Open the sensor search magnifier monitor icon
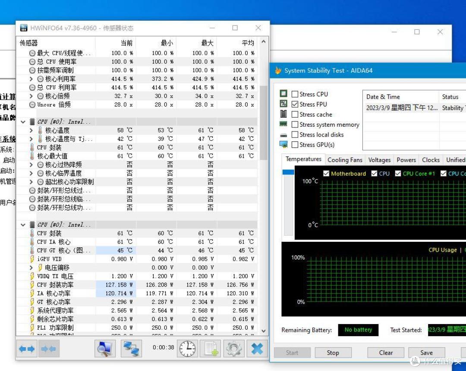Screen dimensions: 466x371 point(105,349)
